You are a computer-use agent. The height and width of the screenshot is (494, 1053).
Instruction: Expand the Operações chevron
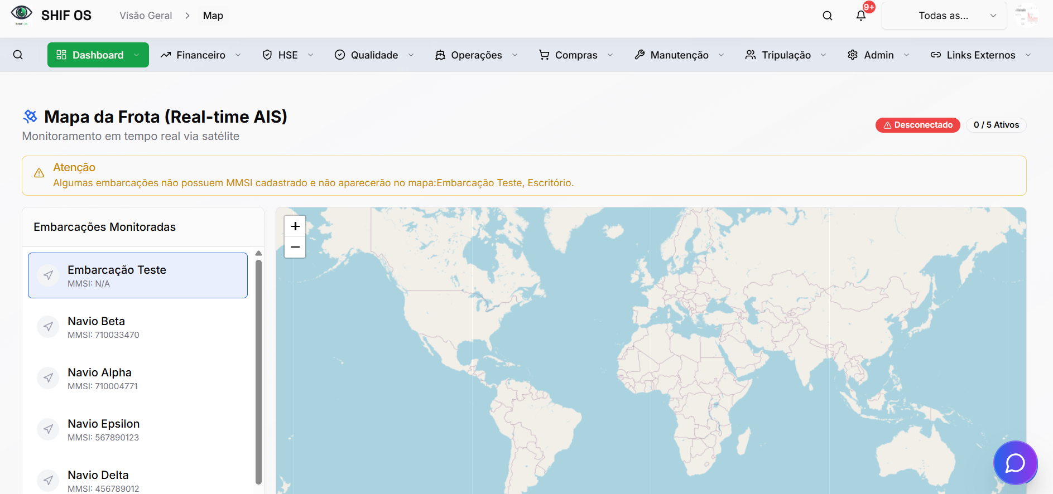(515, 55)
